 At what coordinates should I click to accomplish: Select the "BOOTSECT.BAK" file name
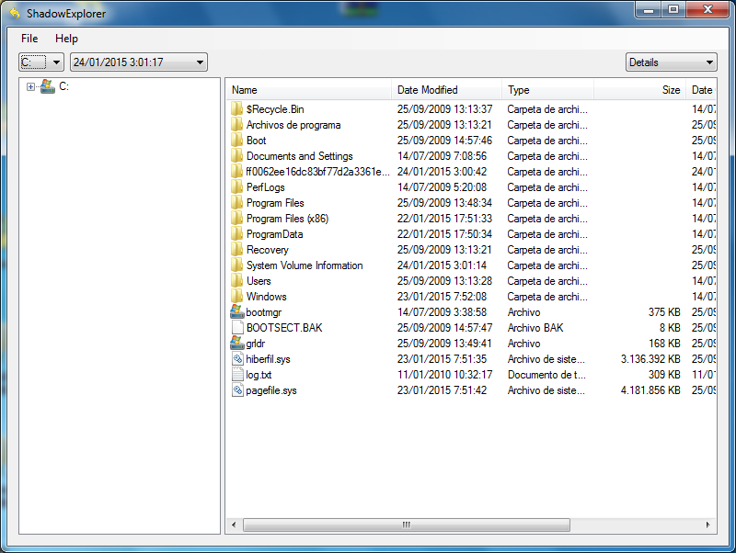(284, 328)
